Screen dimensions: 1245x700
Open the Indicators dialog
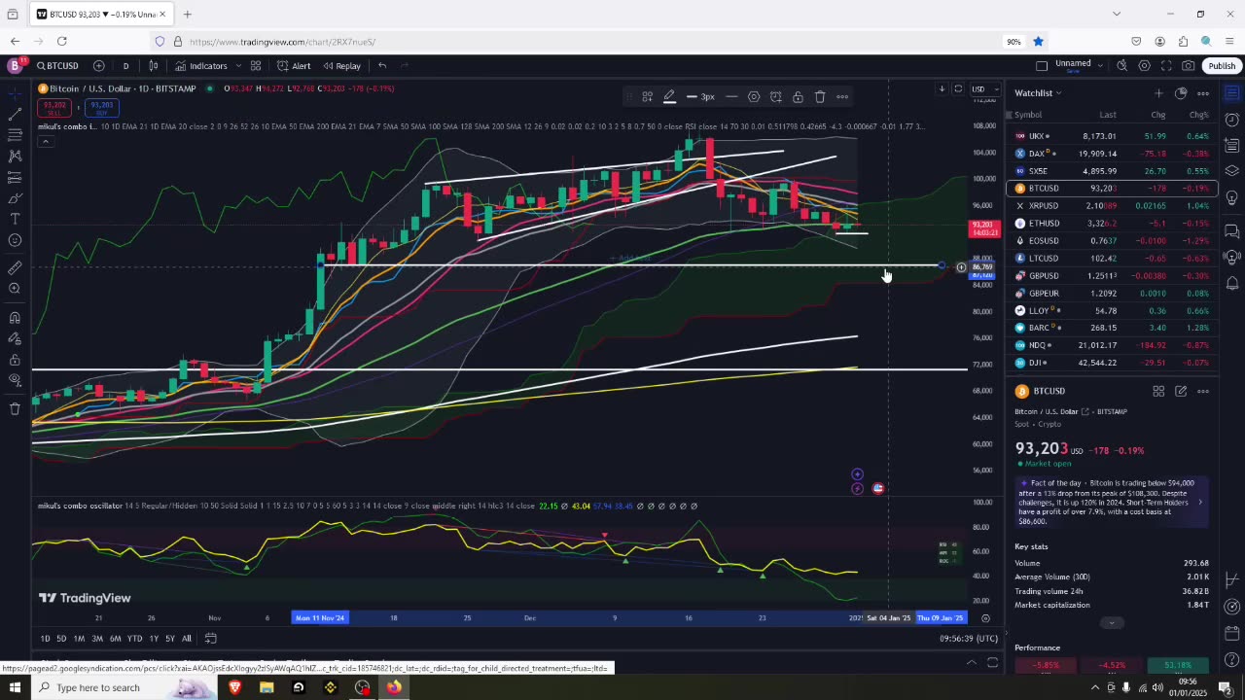click(201, 66)
